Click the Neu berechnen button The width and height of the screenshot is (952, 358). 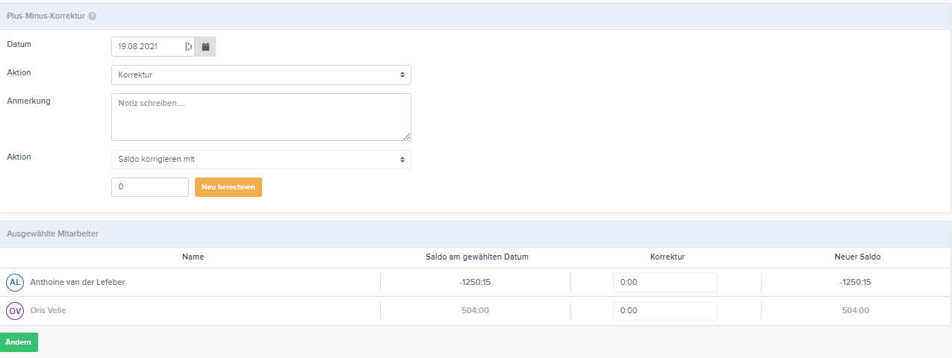click(x=228, y=187)
